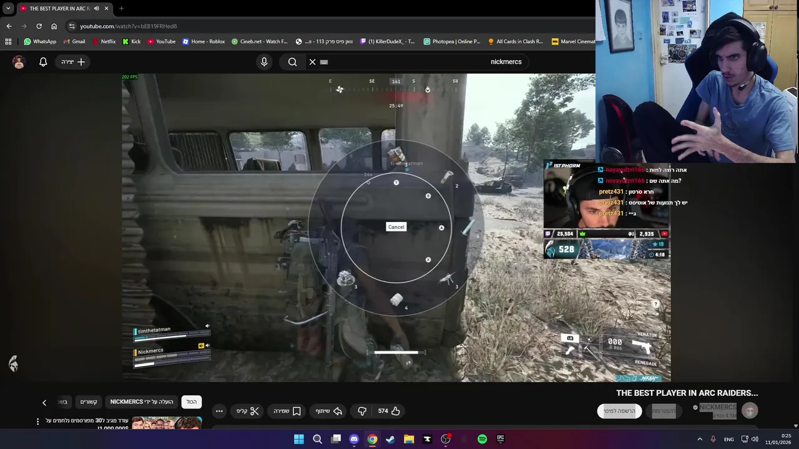Image resolution: width=799 pixels, height=449 pixels.
Task: Go back with the browser back arrow
Action: [9, 26]
